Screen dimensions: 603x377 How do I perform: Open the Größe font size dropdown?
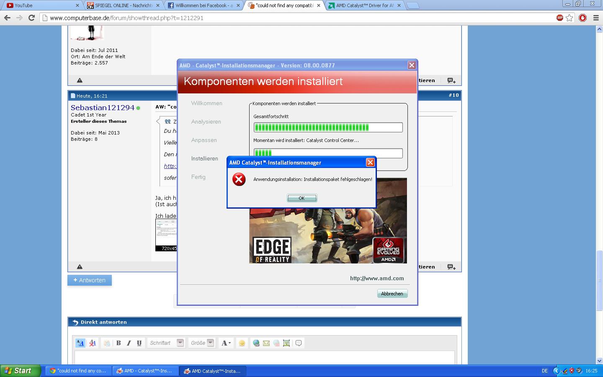(x=201, y=343)
